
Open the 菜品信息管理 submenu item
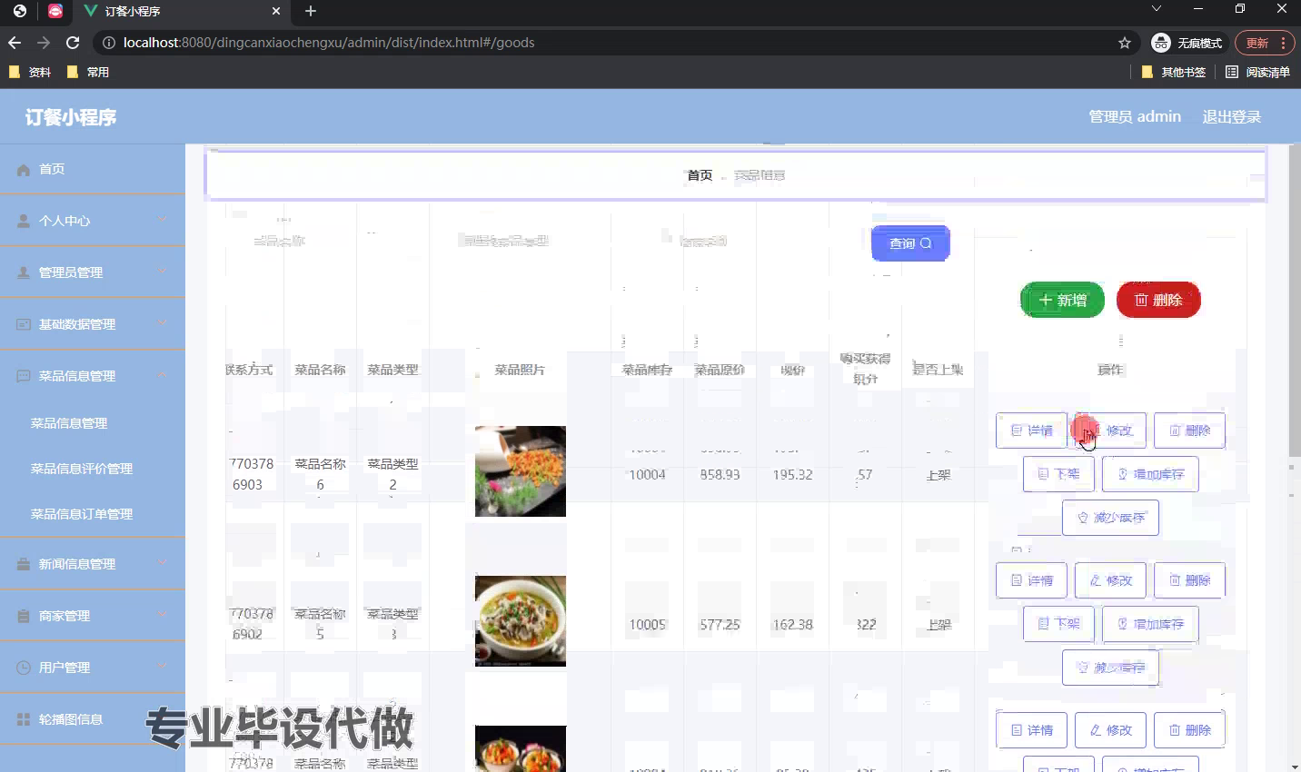[69, 423]
